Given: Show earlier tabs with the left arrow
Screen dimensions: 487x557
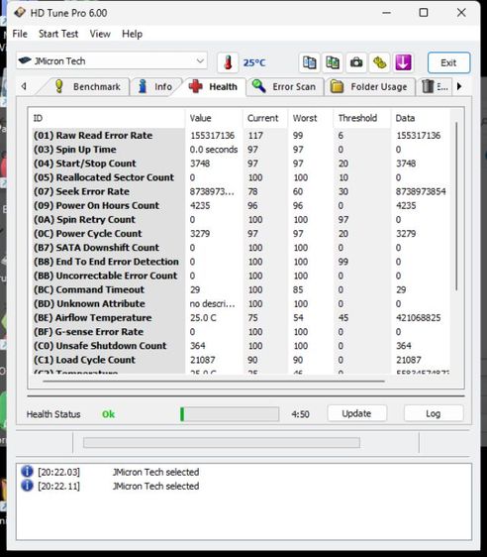Looking at the screenshot, I should [x=24, y=86].
